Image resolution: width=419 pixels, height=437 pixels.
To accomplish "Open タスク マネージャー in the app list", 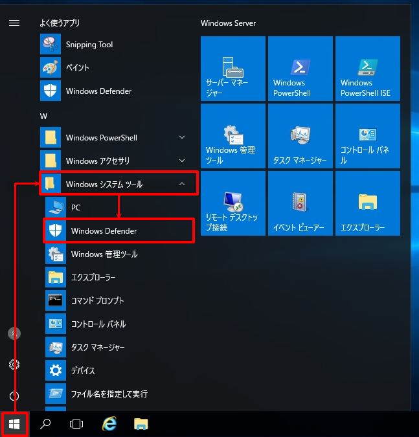I will [x=119, y=347].
